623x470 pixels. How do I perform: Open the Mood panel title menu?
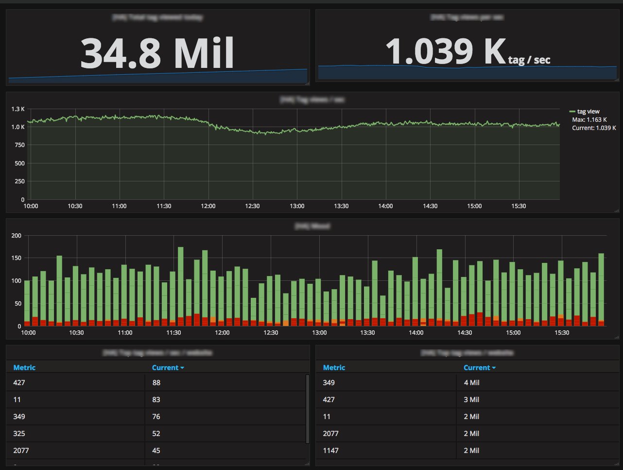311,226
